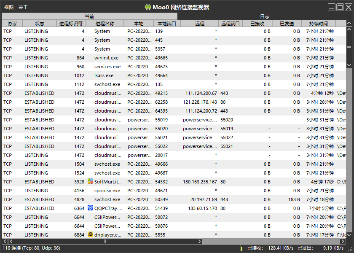This screenshot has height=253, width=354.
Task: Click the horizontal scrollbar left arrow
Action: (x=5, y=242)
